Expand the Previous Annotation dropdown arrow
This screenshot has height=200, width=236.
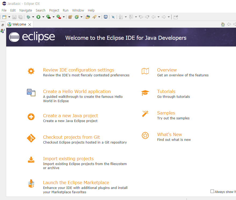point(136,17)
